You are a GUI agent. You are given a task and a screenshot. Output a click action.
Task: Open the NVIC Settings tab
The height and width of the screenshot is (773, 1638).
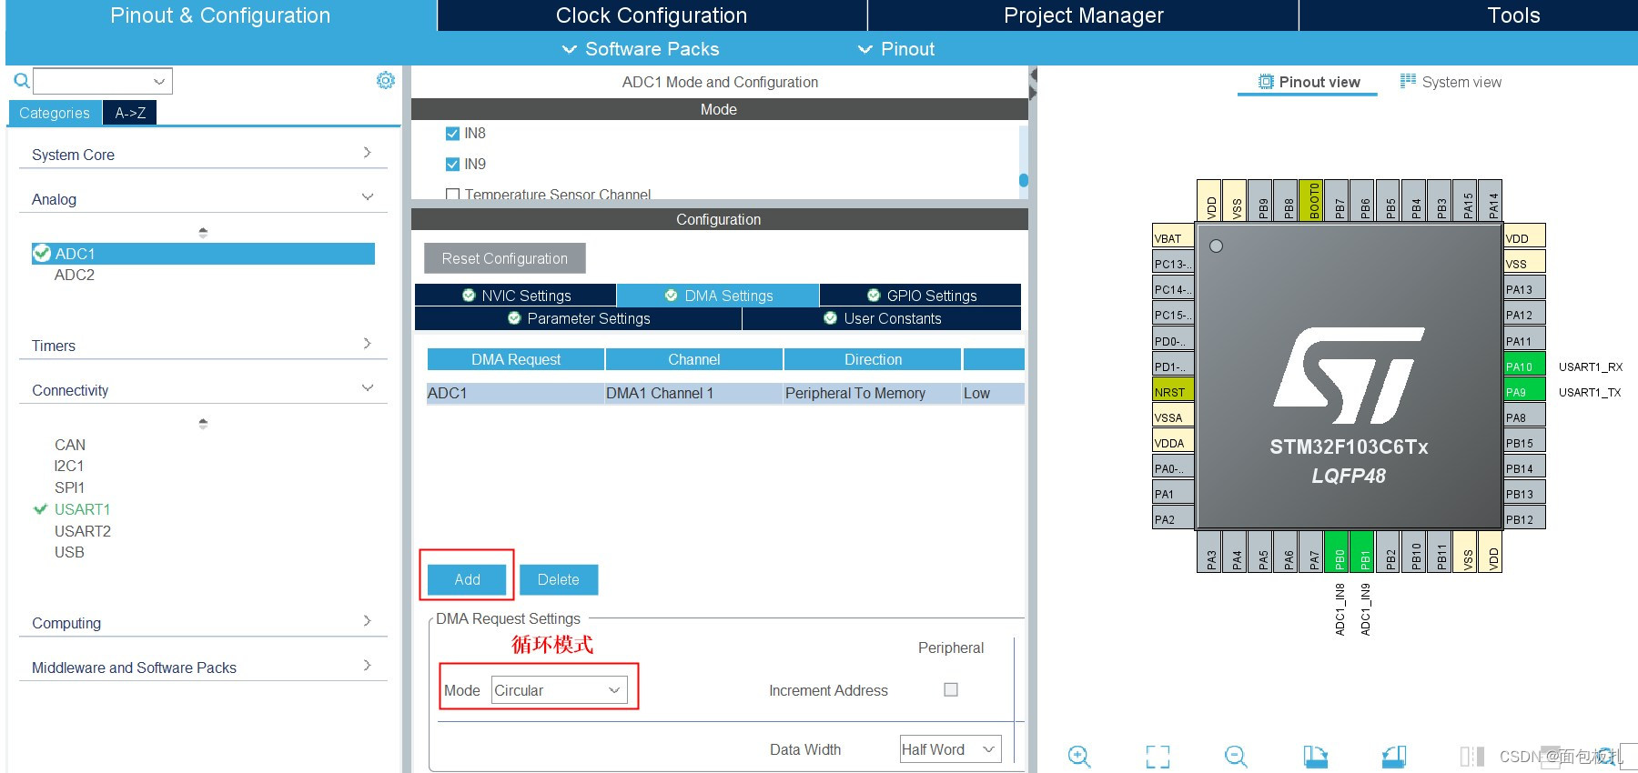(x=516, y=296)
